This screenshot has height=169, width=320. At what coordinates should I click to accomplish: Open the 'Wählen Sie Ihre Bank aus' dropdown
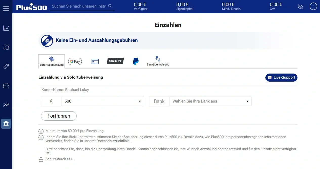210,101
